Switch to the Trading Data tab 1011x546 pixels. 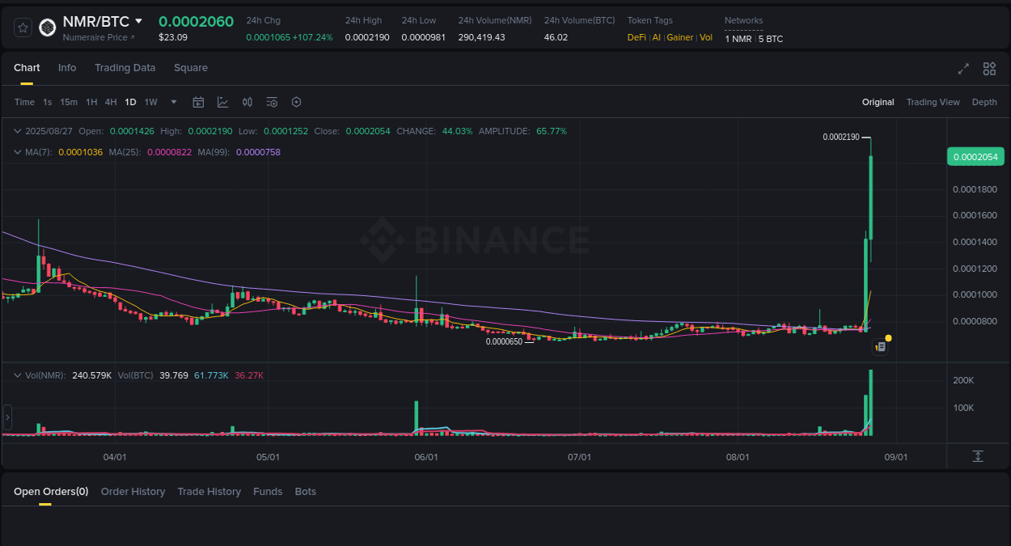(x=125, y=68)
